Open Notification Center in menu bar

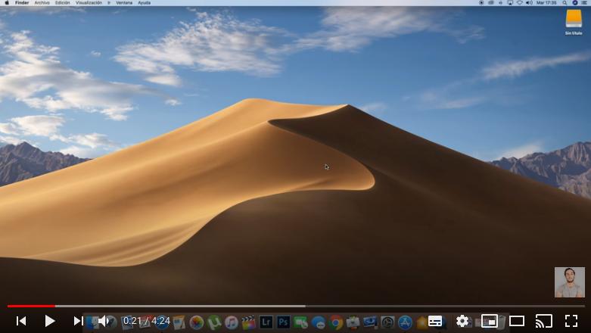[x=585, y=2]
